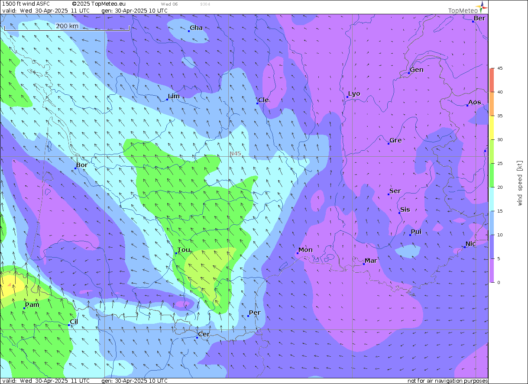Click the Cer city label
Image resolution: width=528 pixels, height=384 pixels.
point(204,334)
